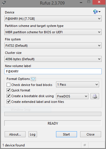
Task: Show the Log window
Action: [x=33, y=134]
